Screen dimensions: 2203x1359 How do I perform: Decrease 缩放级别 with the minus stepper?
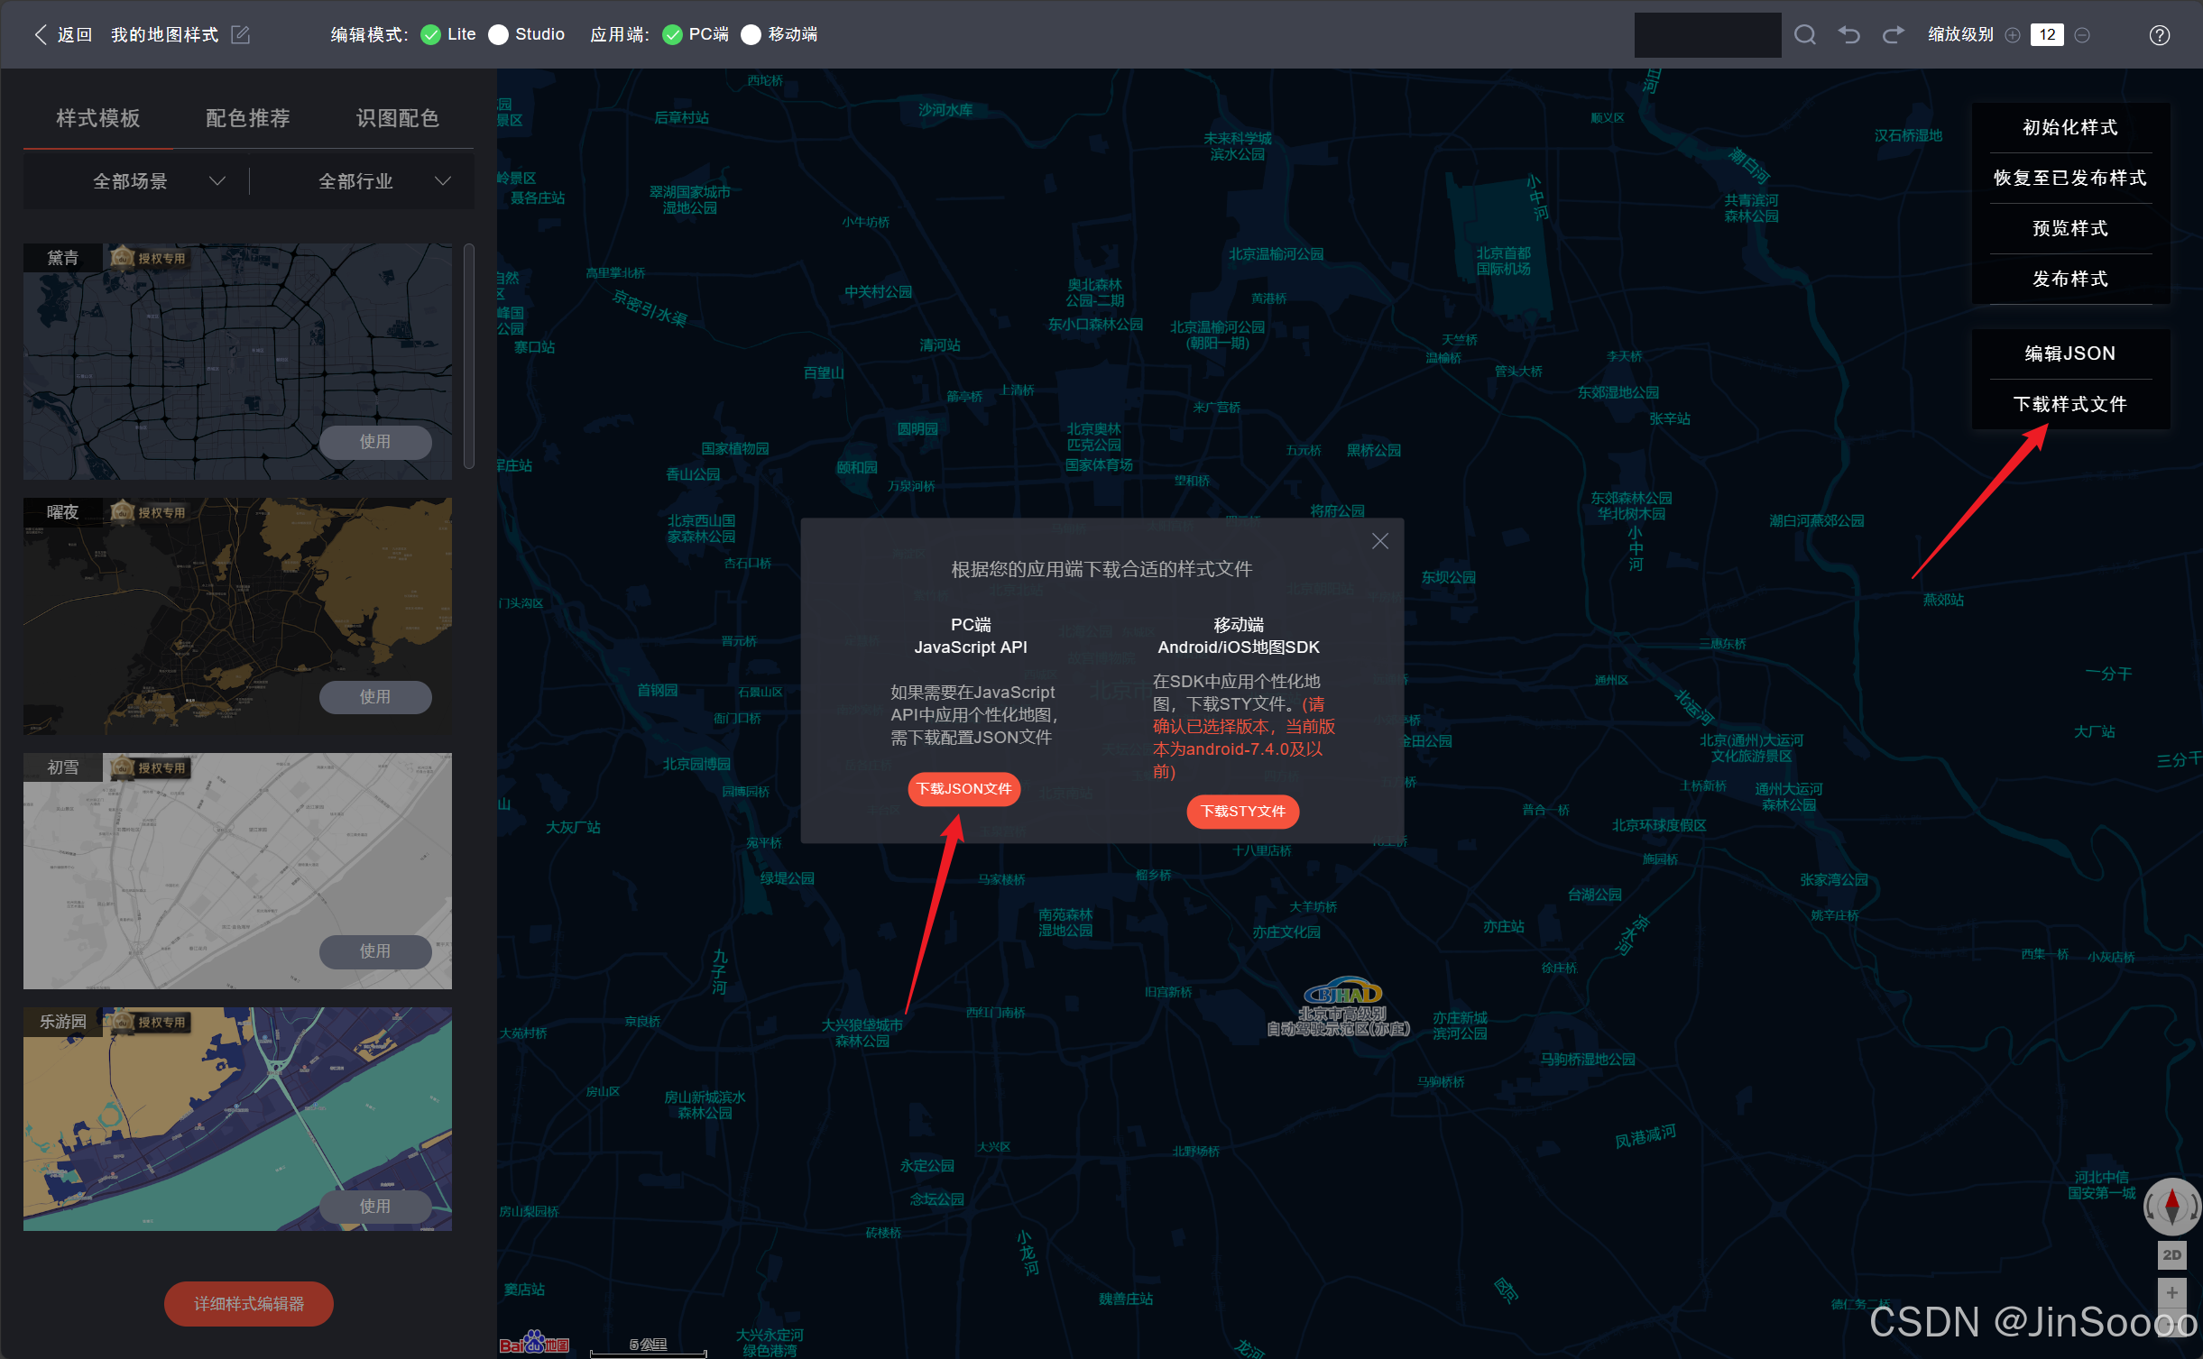tap(2082, 34)
